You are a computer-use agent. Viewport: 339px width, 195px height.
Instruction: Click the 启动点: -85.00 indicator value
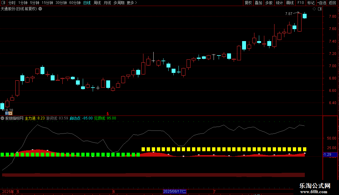[x=81, y=118]
